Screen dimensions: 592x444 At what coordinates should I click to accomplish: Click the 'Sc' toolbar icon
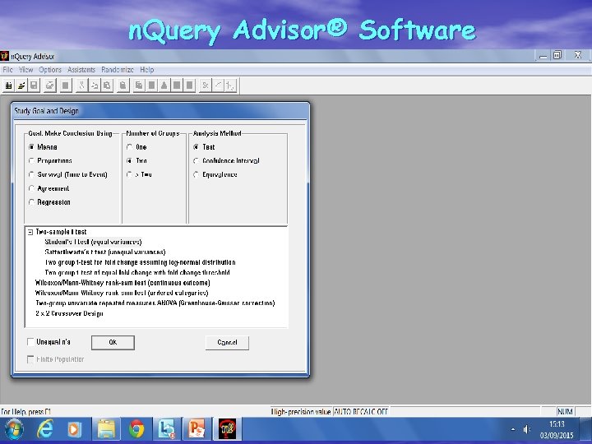pyautogui.click(x=206, y=86)
